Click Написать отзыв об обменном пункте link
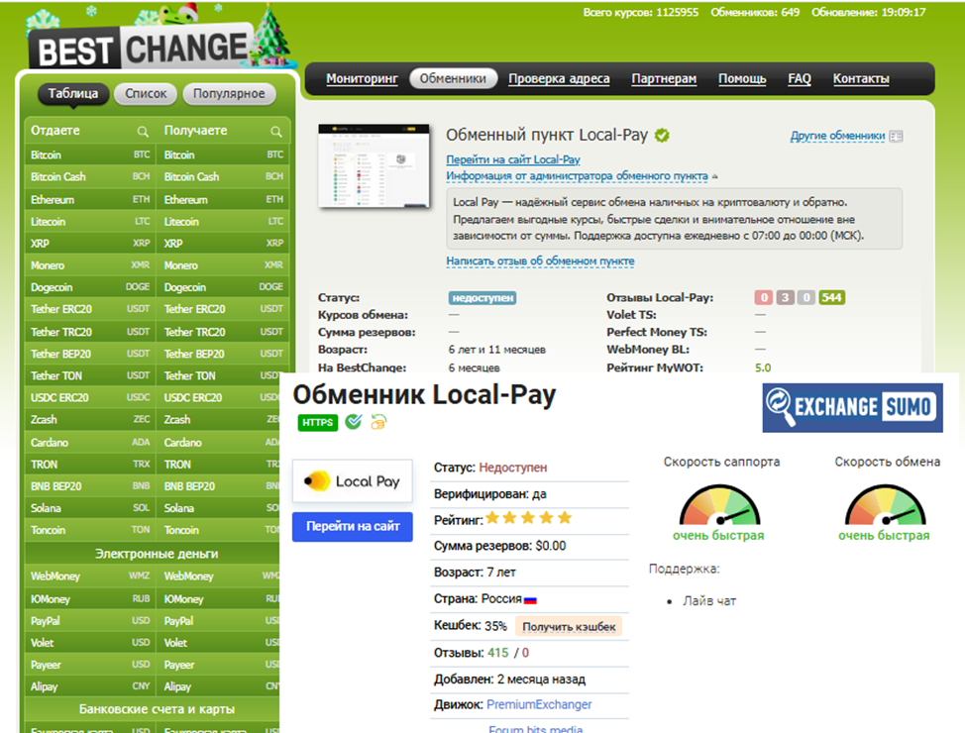This screenshot has height=733, width=965. tap(540, 261)
